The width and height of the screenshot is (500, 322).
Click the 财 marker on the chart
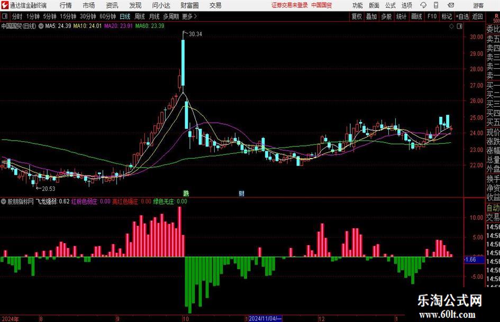click(x=241, y=193)
